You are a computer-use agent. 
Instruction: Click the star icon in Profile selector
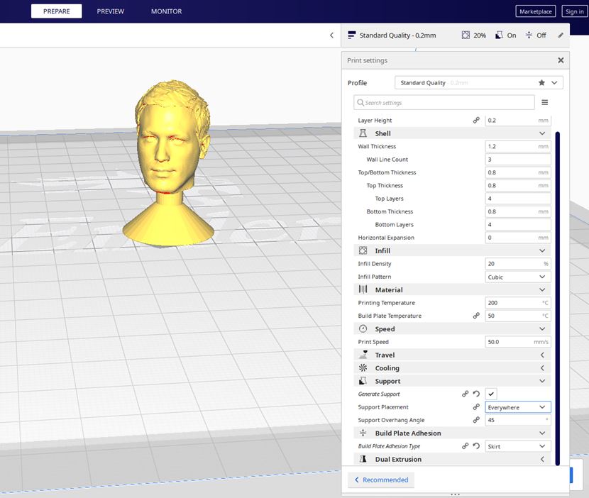point(541,82)
